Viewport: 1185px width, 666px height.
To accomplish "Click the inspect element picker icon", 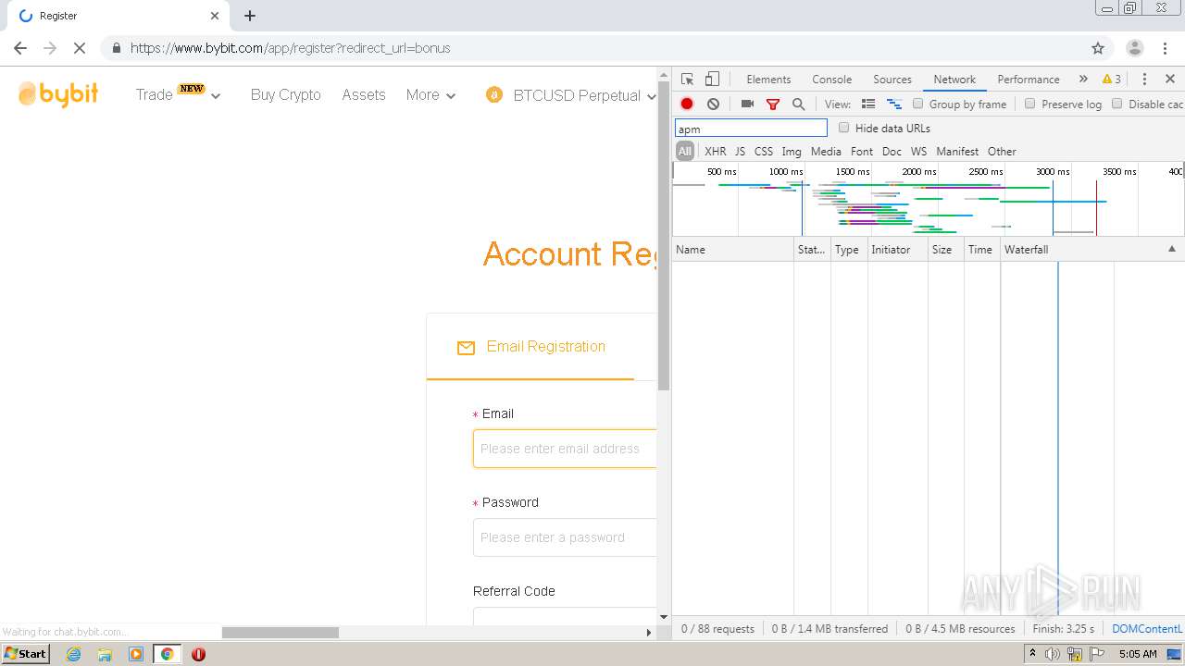I will click(687, 80).
